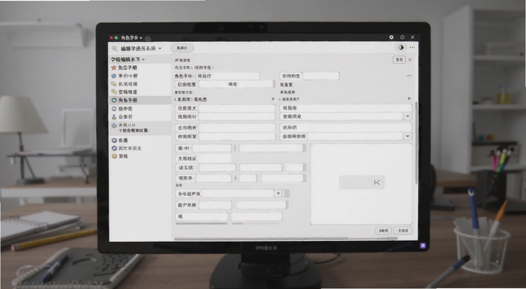Click the green shield icon of the highlighted sidebar row
This screenshot has height=289, width=526.
[x=114, y=100]
